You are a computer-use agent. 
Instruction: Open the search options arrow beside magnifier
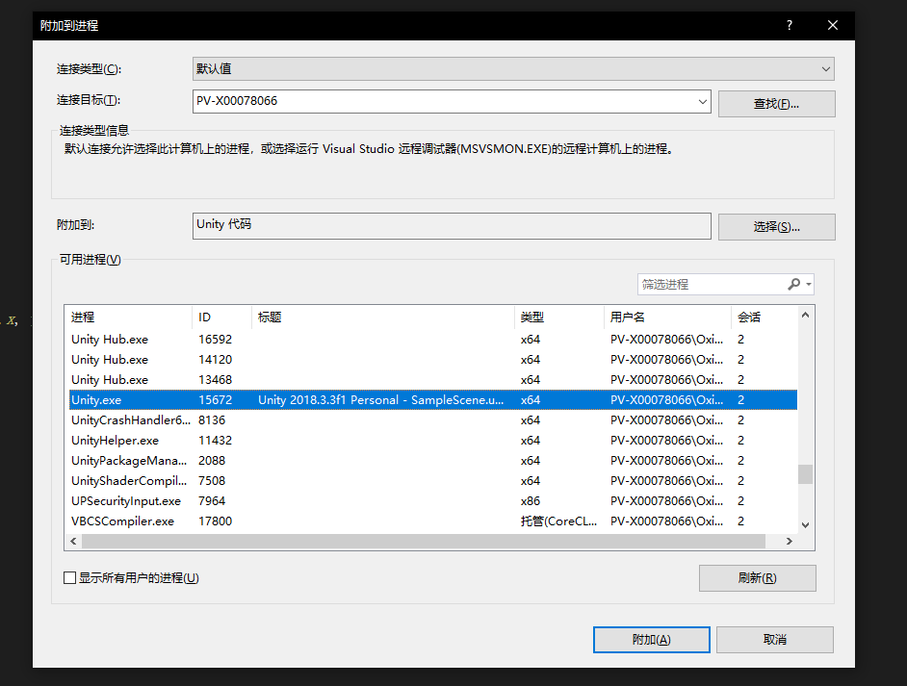(807, 284)
